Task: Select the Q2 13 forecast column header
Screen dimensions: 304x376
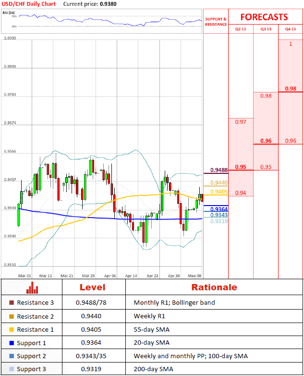Action: point(241,29)
